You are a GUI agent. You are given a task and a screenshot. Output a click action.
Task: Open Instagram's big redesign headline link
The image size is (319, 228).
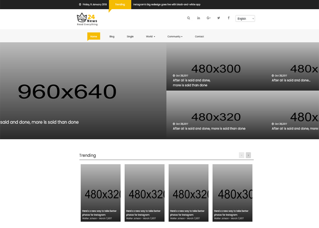[166, 5]
